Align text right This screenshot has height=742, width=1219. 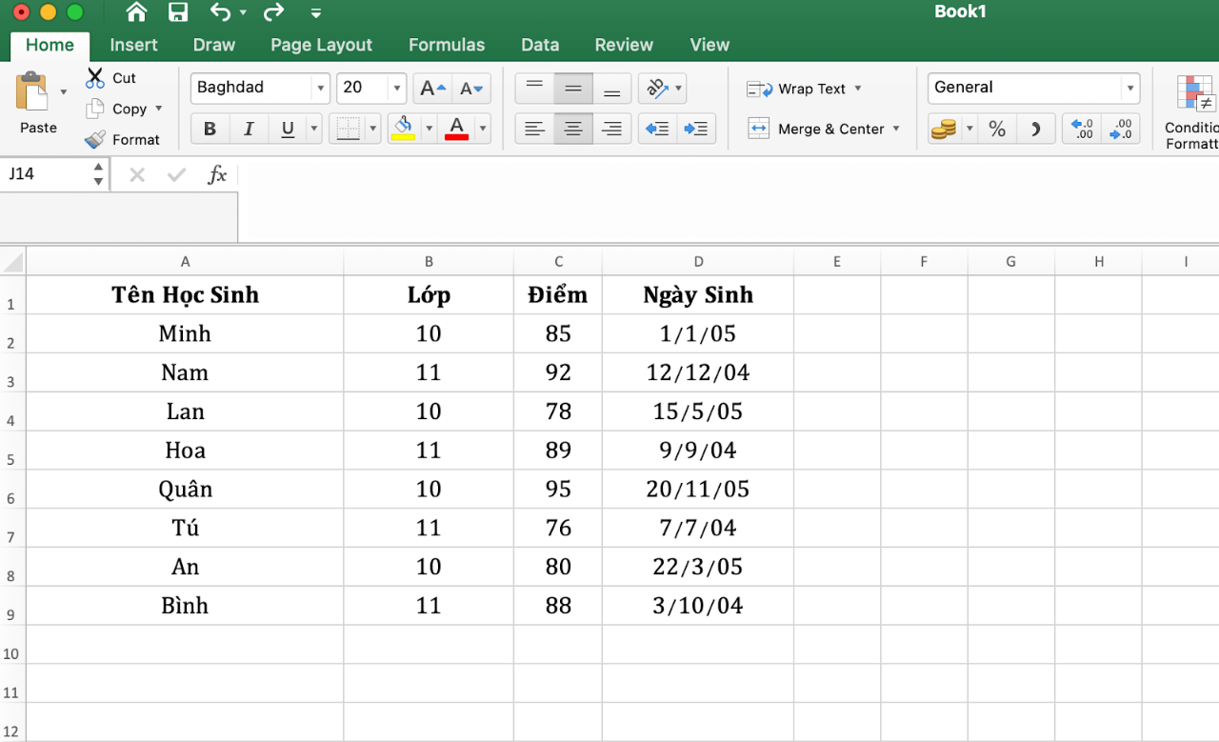coord(612,129)
